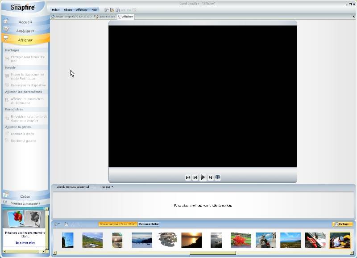The width and height of the screenshot is (357, 258).
Task: Follow the En savoir plus link
Action: (25, 242)
